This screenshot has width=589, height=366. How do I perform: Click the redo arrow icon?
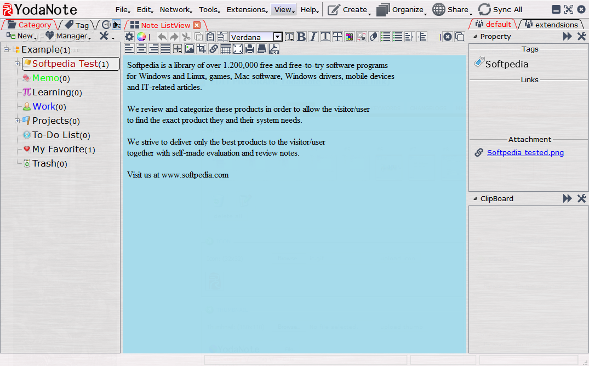point(174,37)
